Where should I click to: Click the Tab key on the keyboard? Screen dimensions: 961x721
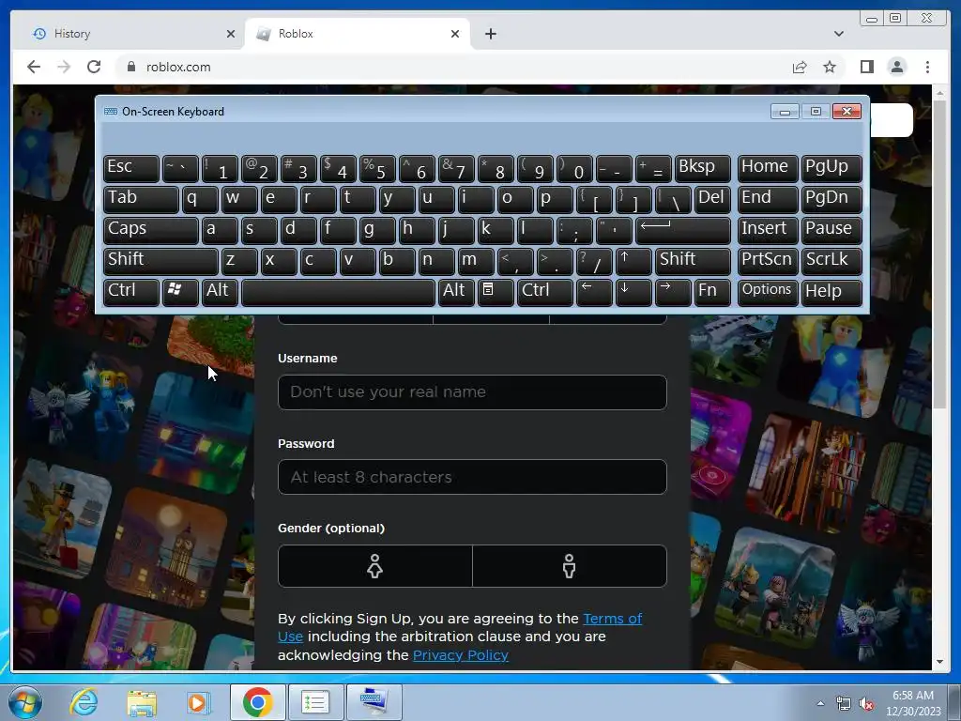pyautogui.click(x=141, y=199)
